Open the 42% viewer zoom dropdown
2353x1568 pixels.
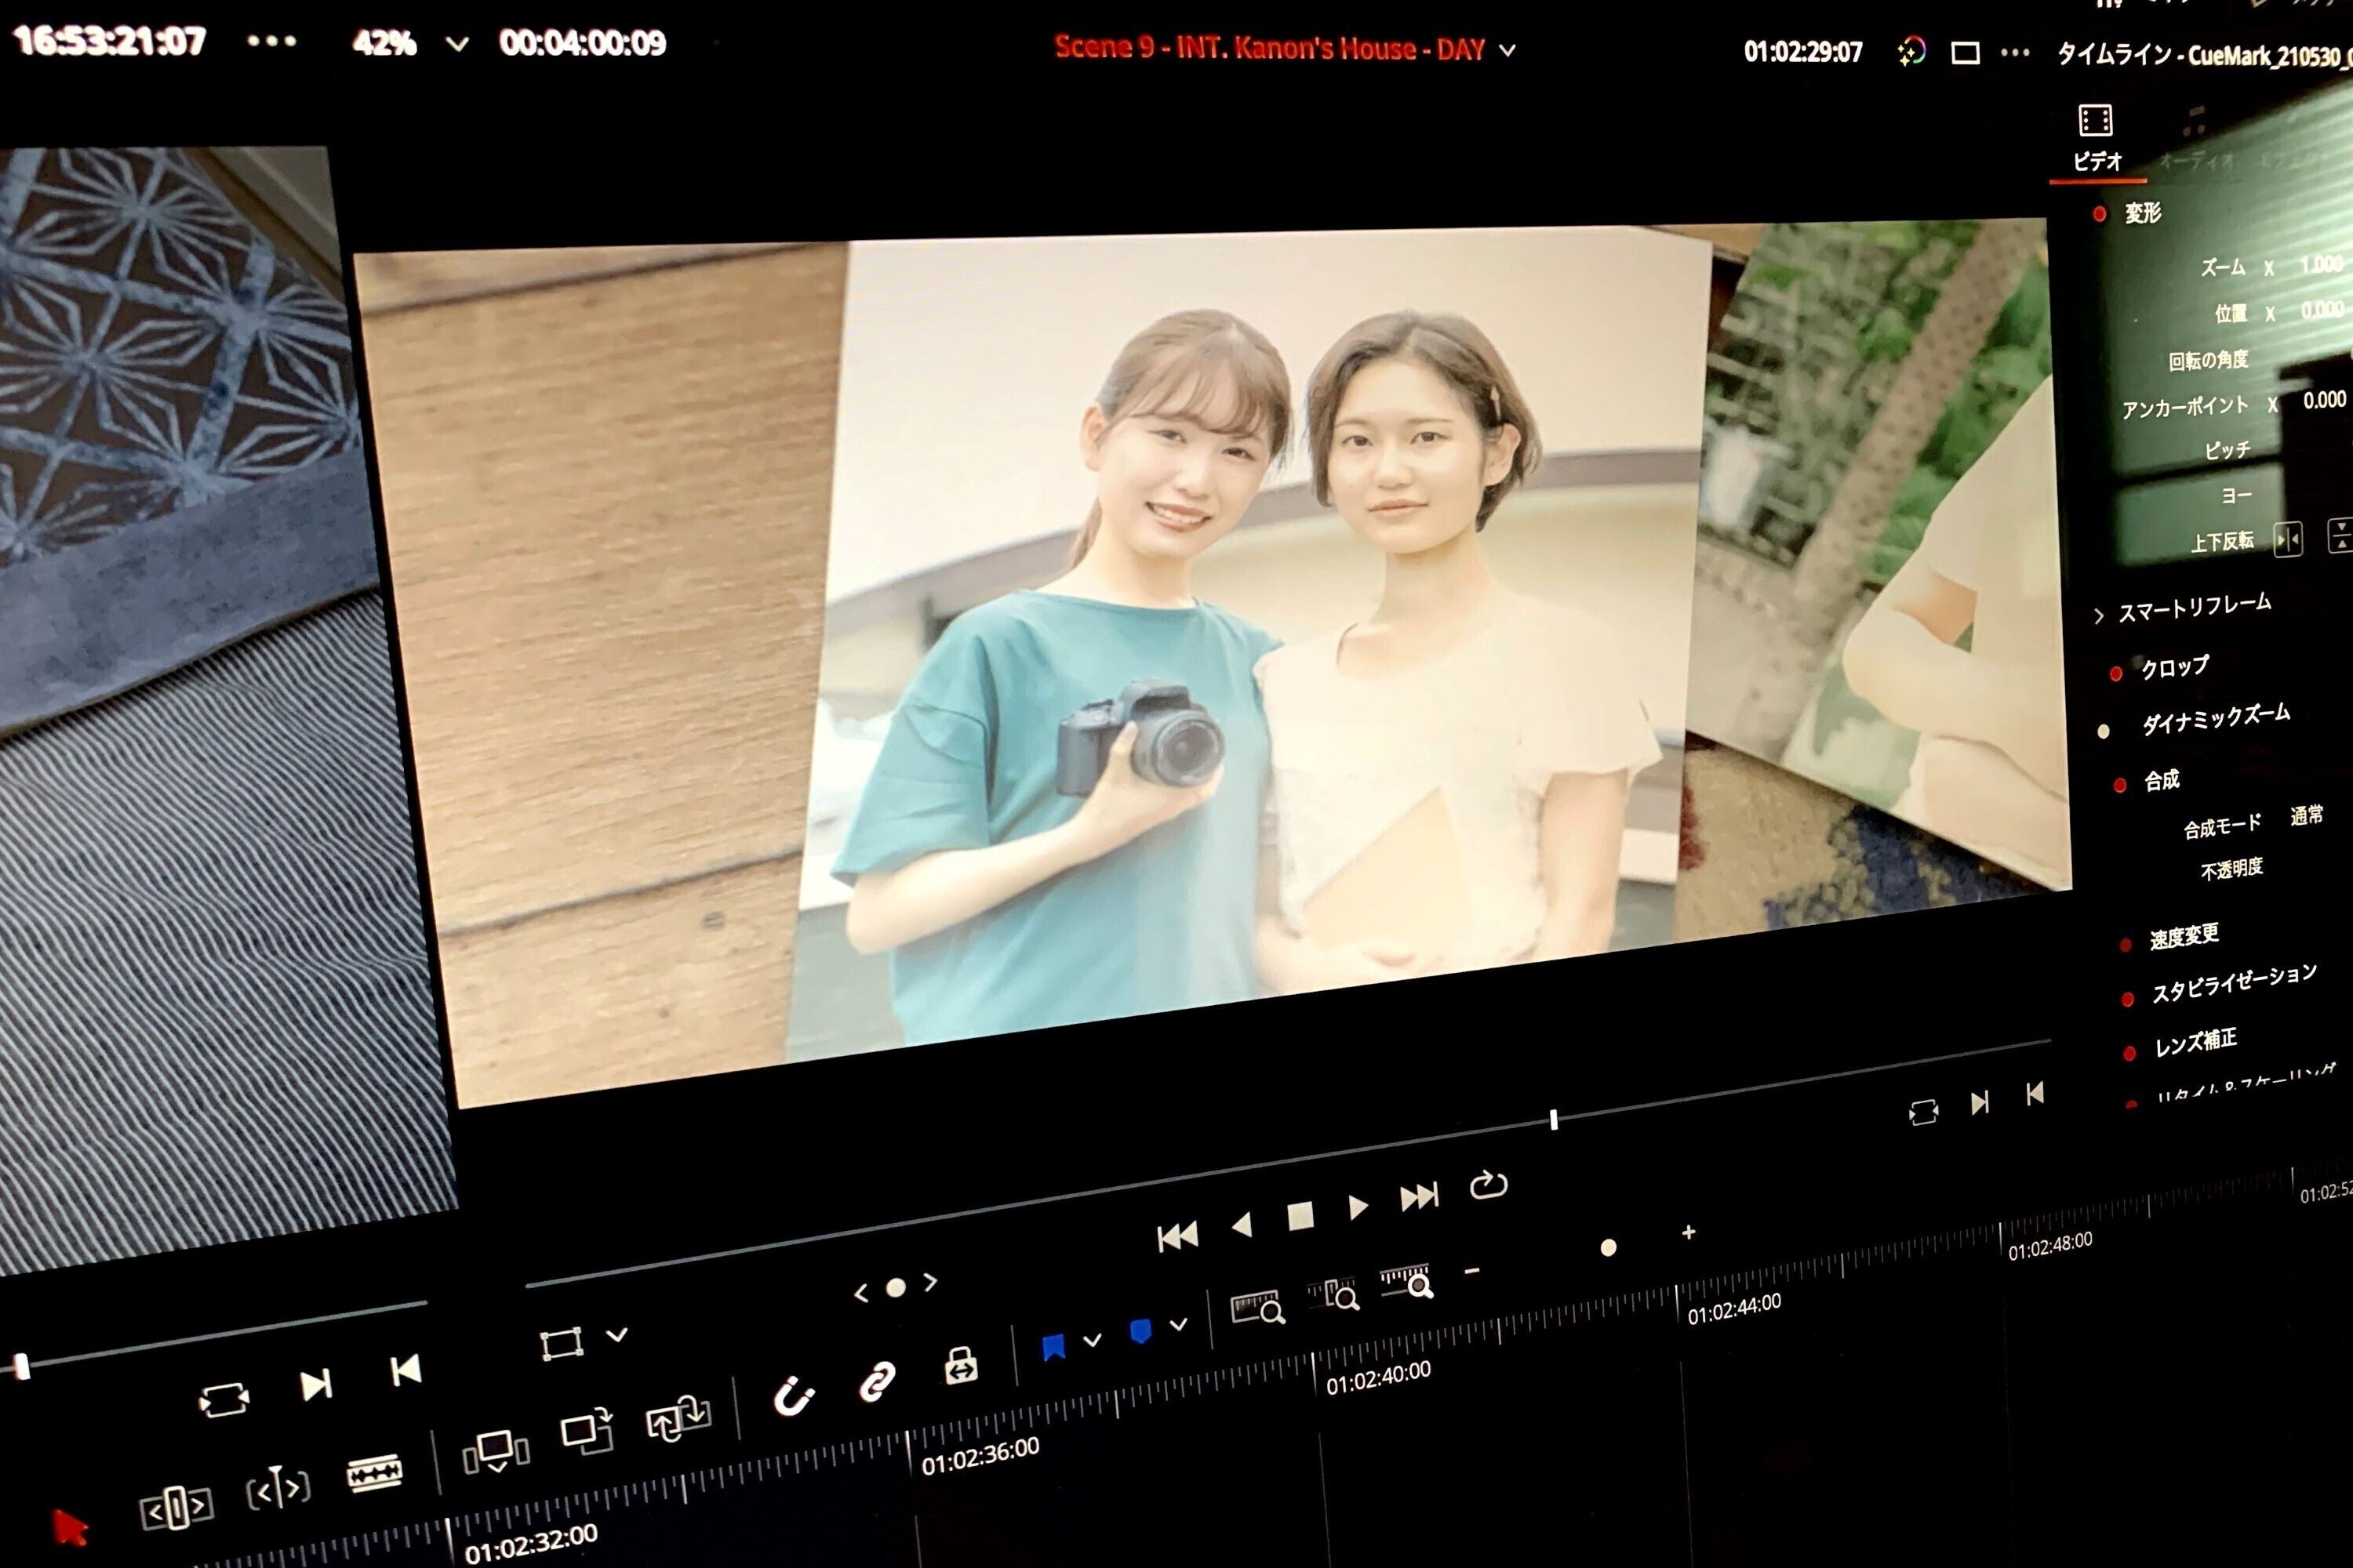point(456,44)
